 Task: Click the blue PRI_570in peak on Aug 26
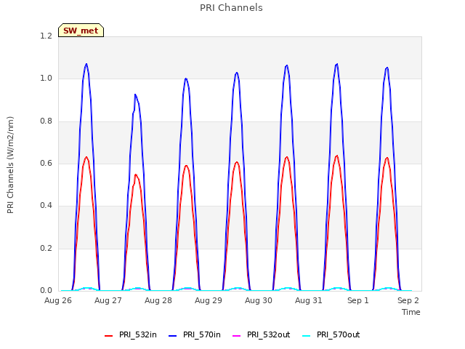[x=86, y=64]
